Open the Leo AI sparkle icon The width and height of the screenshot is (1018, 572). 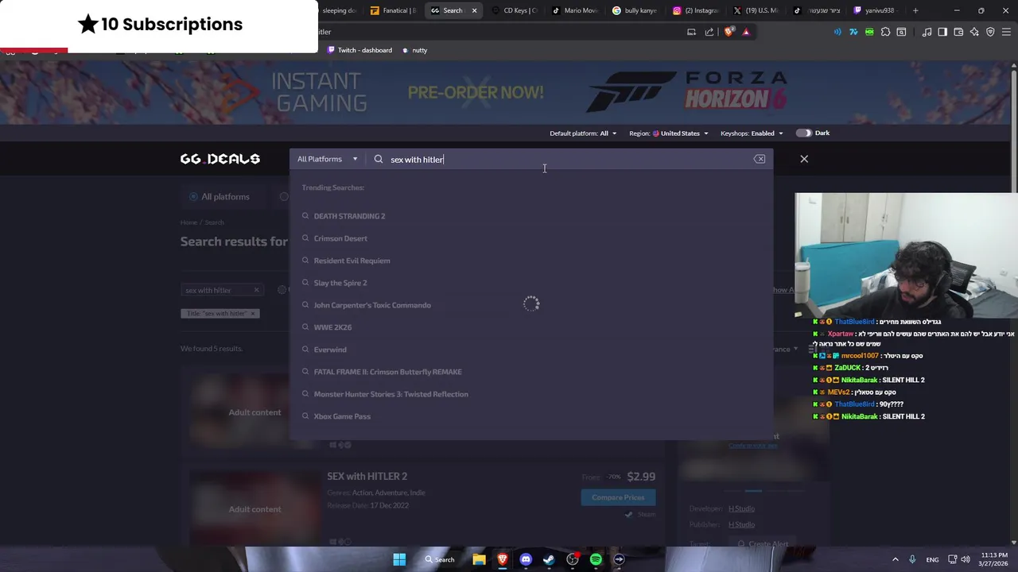(x=974, y=32)
